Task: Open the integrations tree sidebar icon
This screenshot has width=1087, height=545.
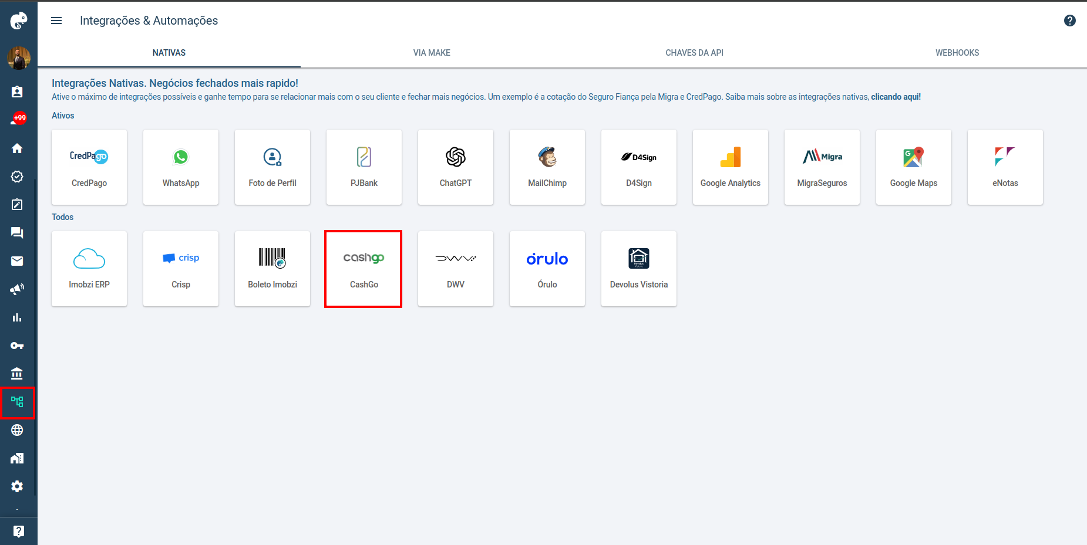Action: 17,402
